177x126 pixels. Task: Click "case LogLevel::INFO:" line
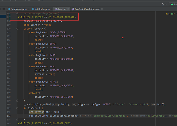(x=43, y=44)
